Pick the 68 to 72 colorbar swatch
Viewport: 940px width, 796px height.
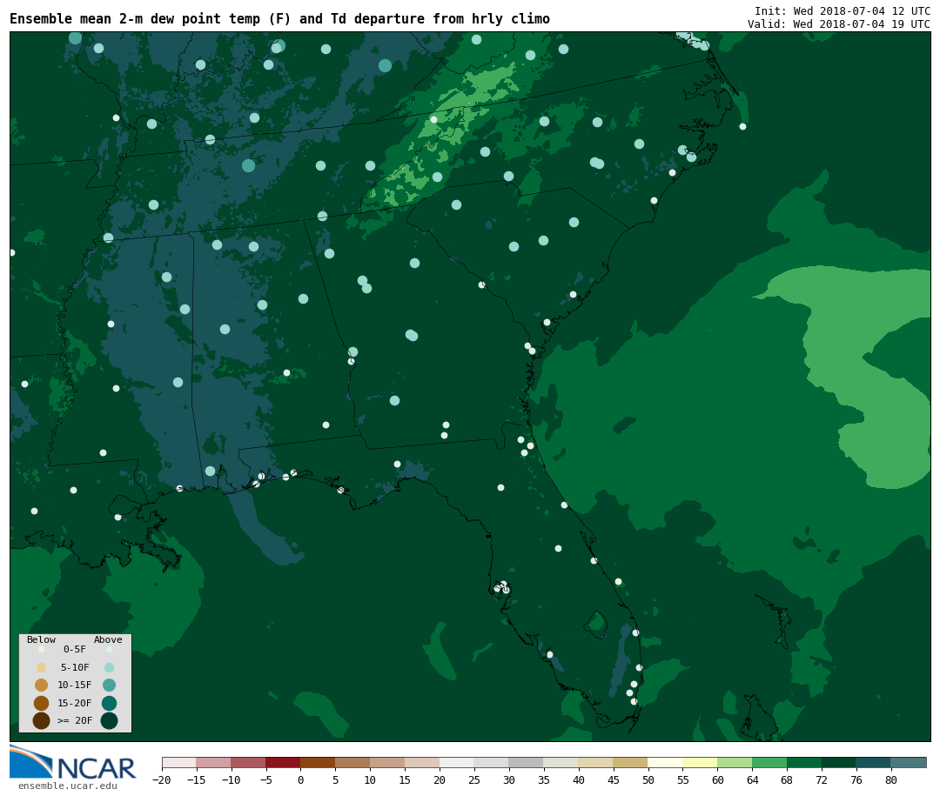pos(804,762)
